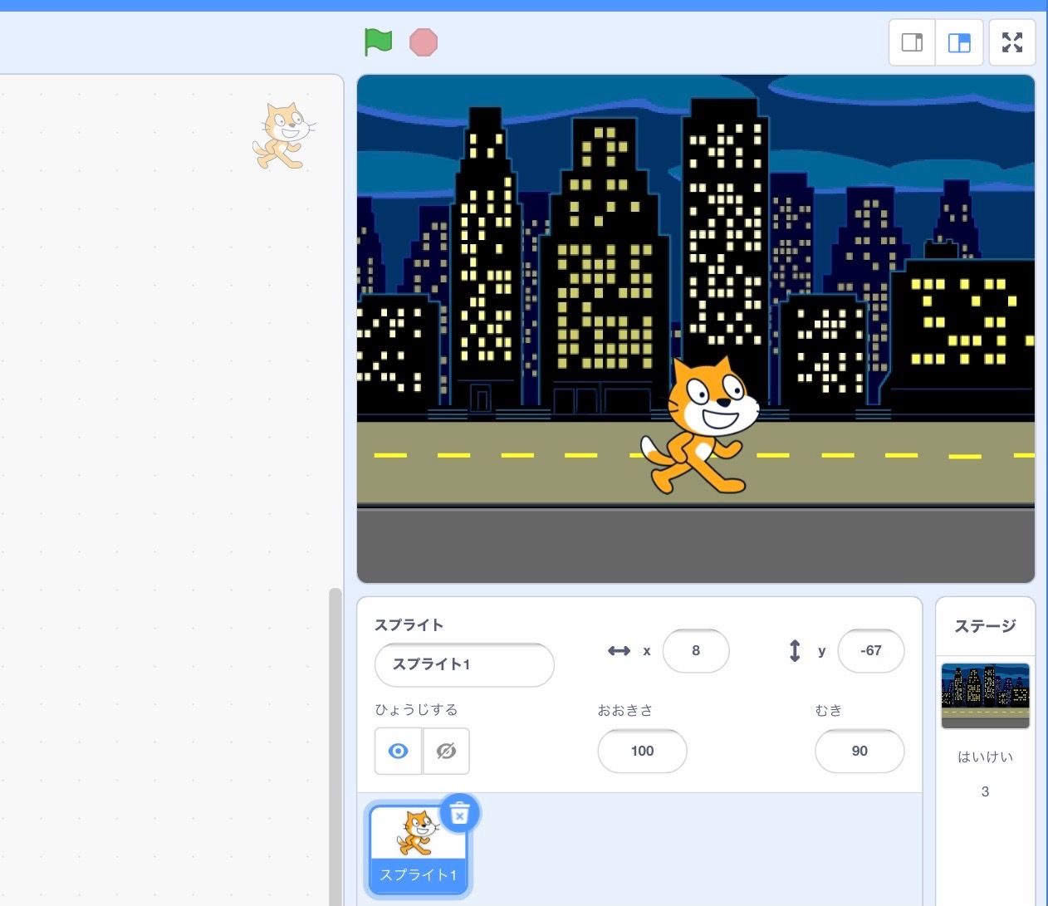
Task: Click the horizontal arrow icon beside x
Action: click(x=619, y=651)
